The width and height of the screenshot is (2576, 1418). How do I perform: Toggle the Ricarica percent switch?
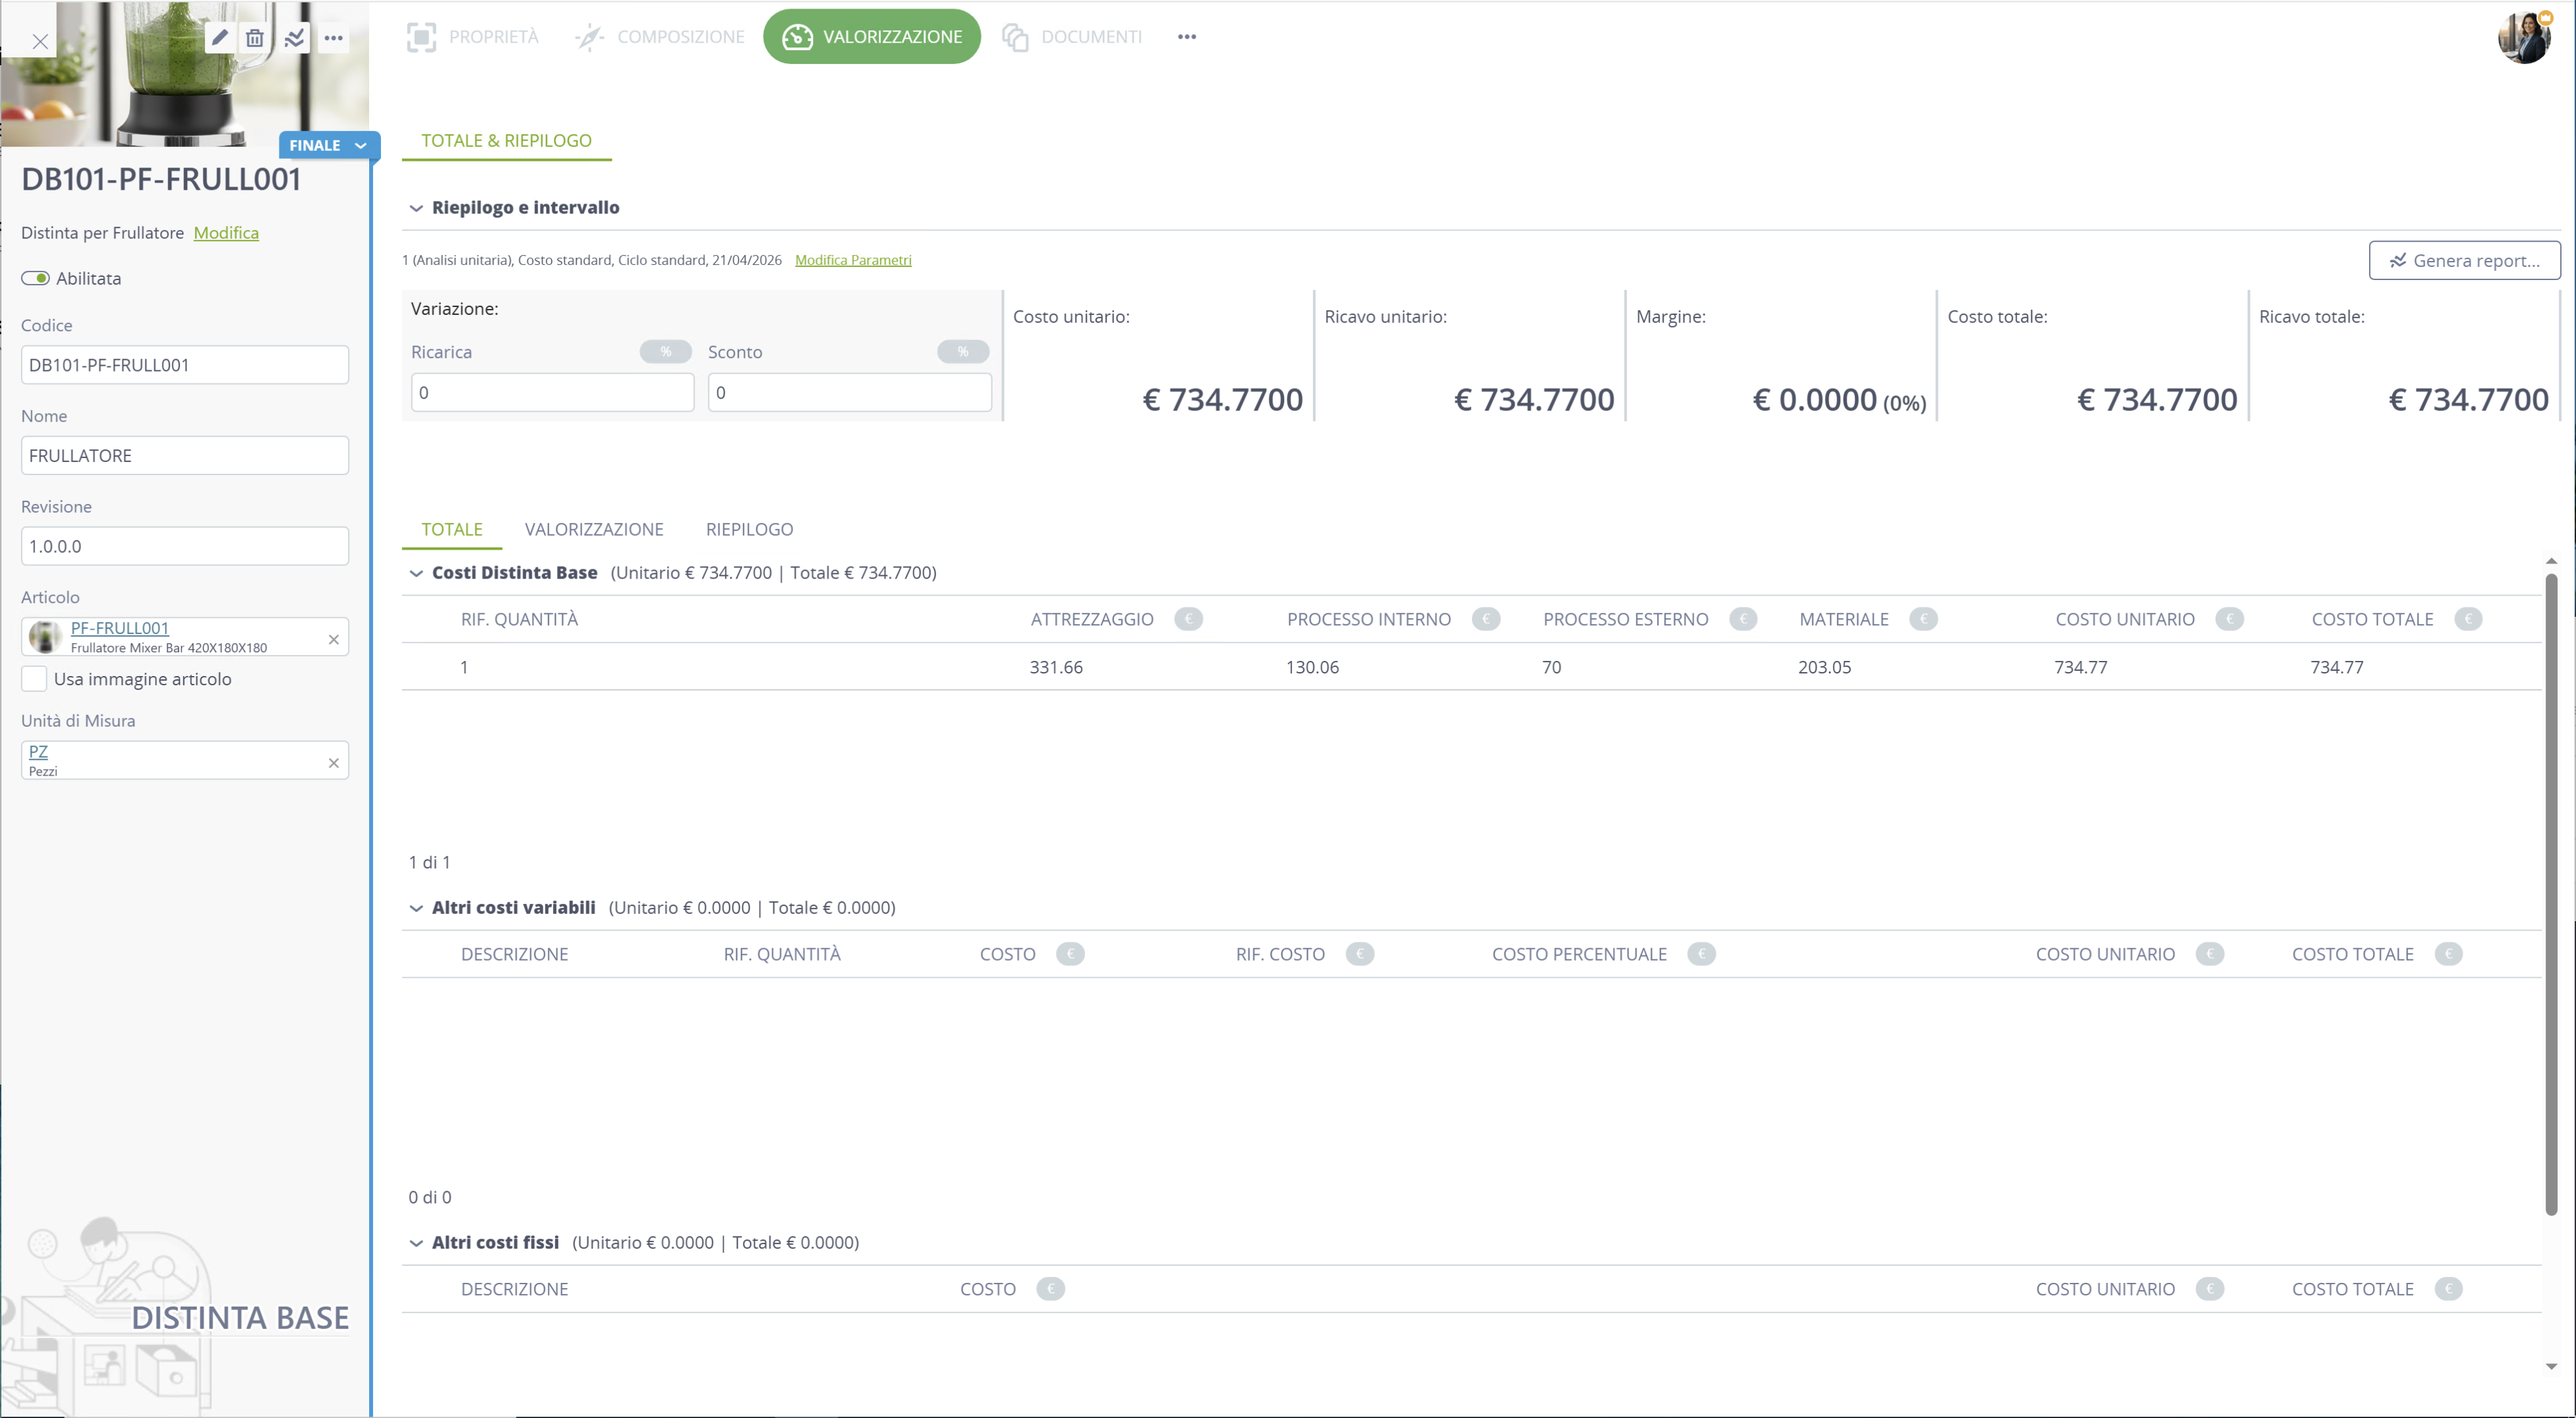click(x=666, y=352)
